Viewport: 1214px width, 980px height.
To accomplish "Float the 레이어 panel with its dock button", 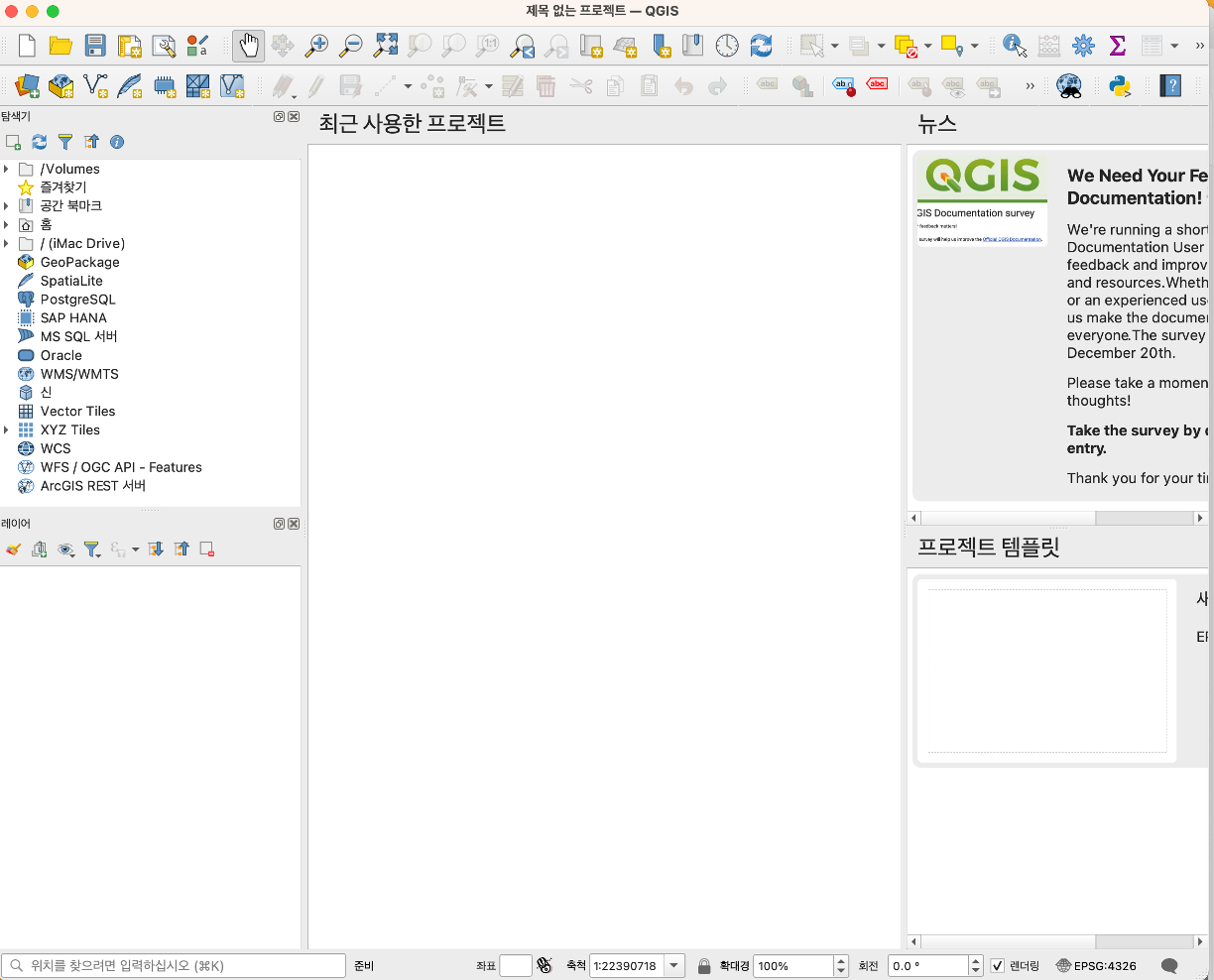I will coord(280,524).
